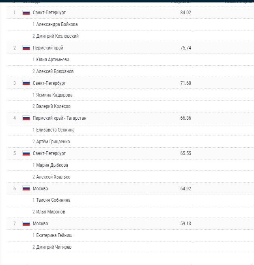Click the flag beside rank 7 Москва
The width and height of the screenshot is (254, 265).
pyautogui.click(x=26, y=224)
